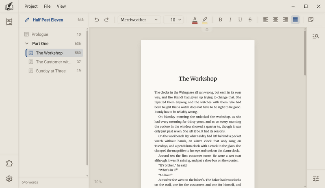Click The Workshop heading in the page
Image resolution: width=325 pixels, height=188 pixels.
point(198,79)
